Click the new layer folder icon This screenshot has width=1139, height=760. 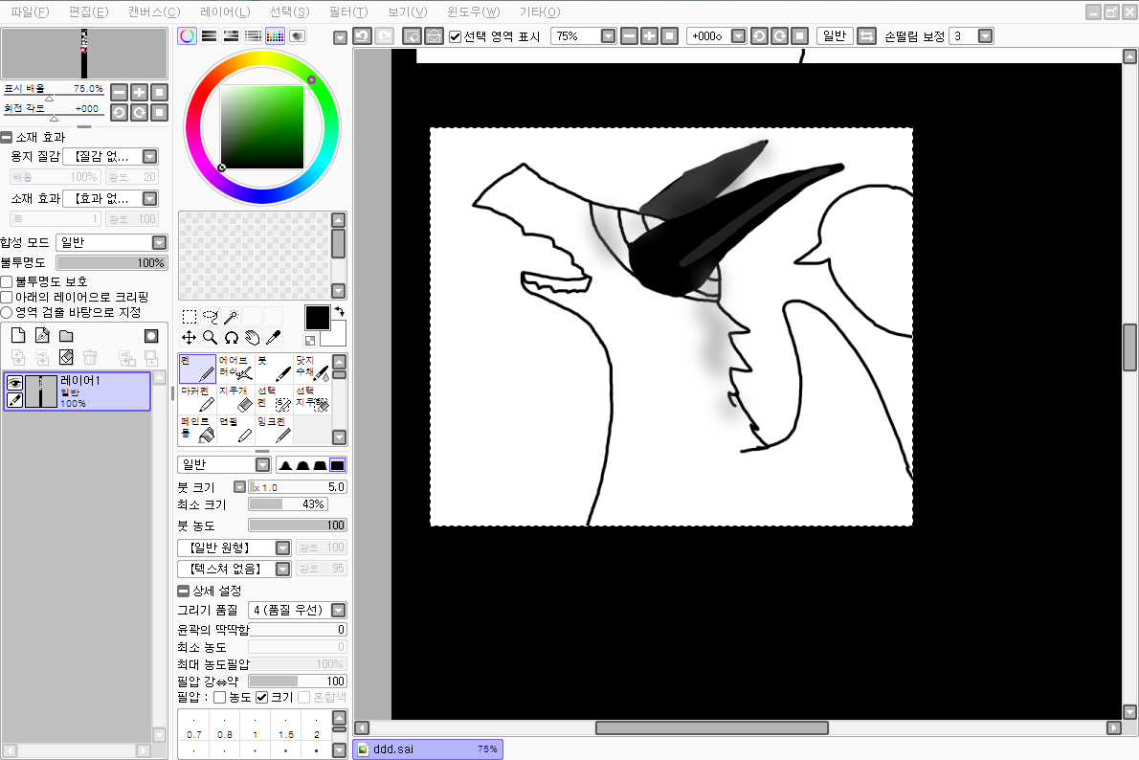(66, 336)
